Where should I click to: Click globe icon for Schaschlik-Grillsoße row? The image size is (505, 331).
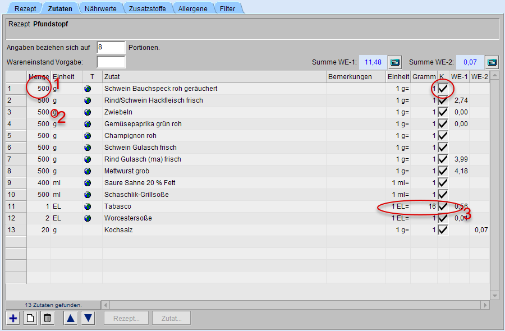click(88, 195)
